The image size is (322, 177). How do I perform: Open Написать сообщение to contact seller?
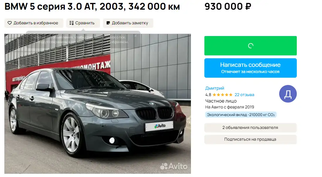tap(250, 68)
